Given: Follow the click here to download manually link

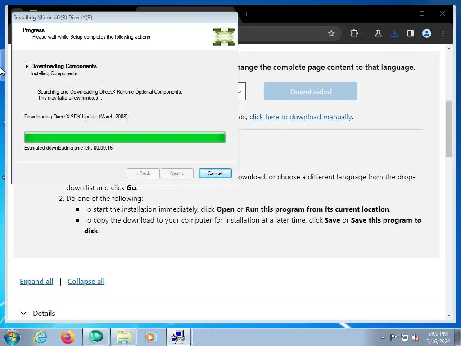Looking at the screenshot, I should pos(300,117).
